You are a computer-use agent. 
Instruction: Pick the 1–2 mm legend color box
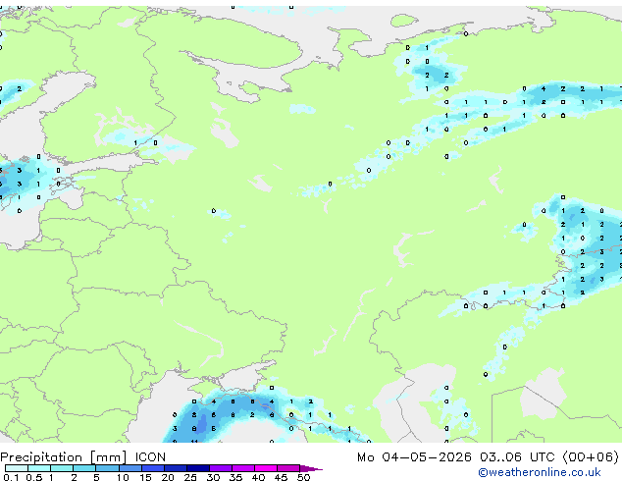pos(62,468)
